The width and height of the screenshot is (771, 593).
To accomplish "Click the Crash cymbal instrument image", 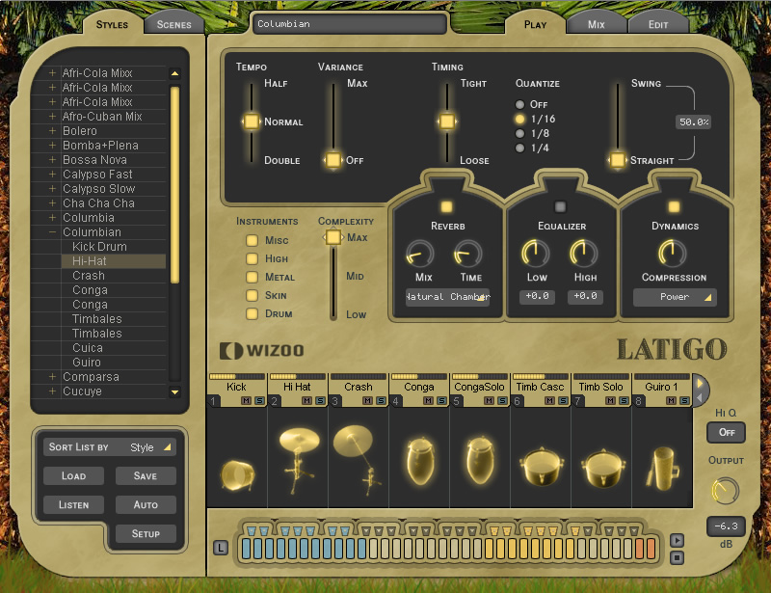I will point(358,459).
